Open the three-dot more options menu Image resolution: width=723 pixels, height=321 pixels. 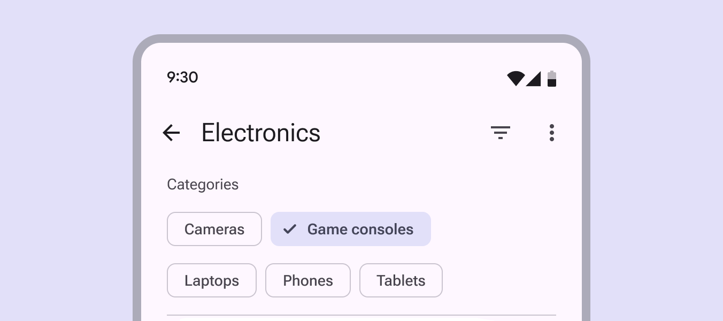coord(551,133)
